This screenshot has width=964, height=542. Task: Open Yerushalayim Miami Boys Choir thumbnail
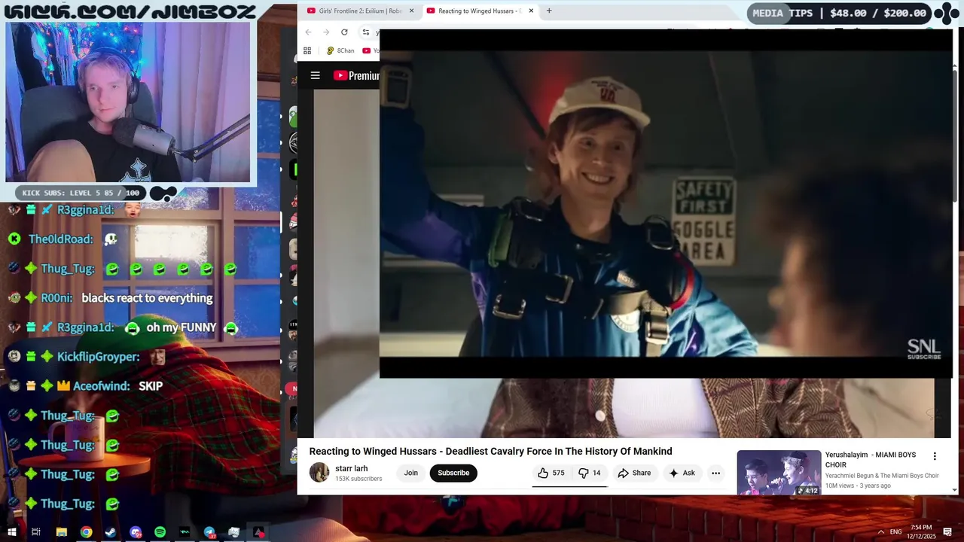pos(779,473)
